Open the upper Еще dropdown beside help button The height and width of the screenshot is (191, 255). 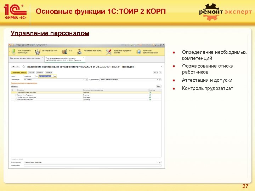[156, 73]
